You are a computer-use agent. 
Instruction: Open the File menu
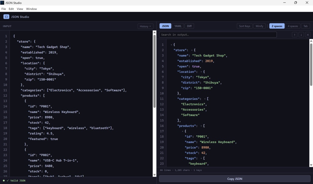4,9
